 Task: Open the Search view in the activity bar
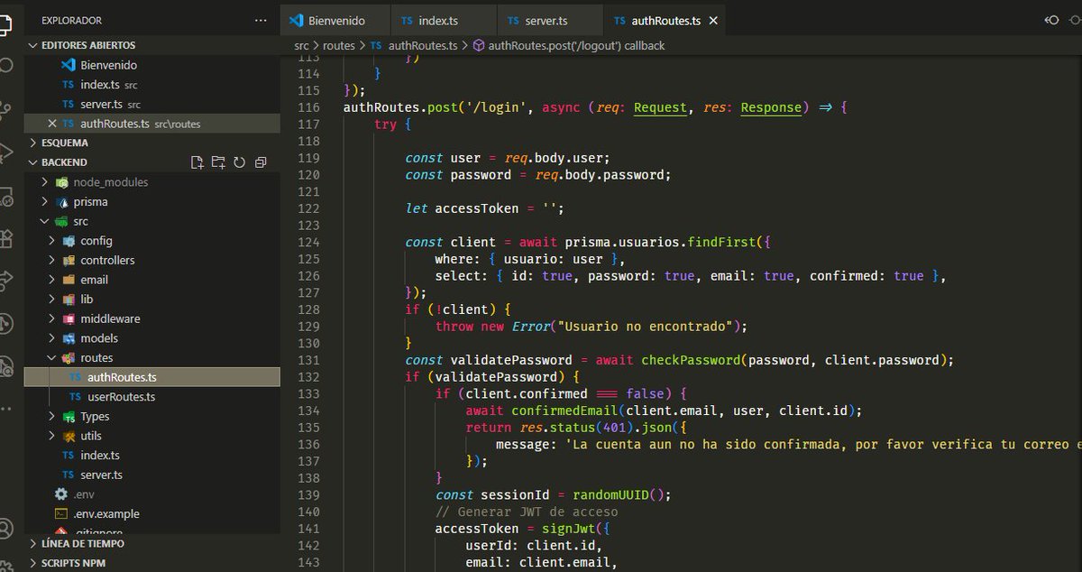click(8, 64)
